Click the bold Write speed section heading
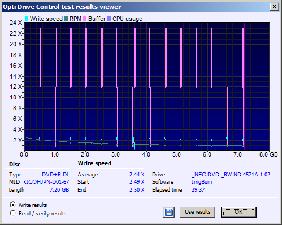The width and height of the screenshot is (282, 225). (x=94, y=163)
